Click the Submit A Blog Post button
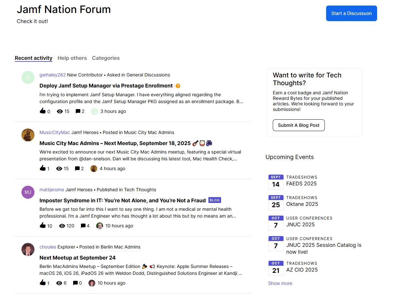Image resolution: width=396 pixels, height=295 pixels. [298, 125]
